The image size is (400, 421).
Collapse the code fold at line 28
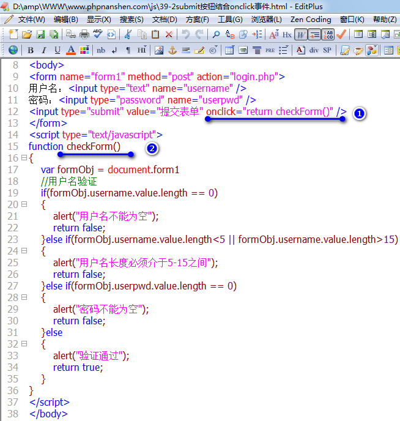point(24,297)
